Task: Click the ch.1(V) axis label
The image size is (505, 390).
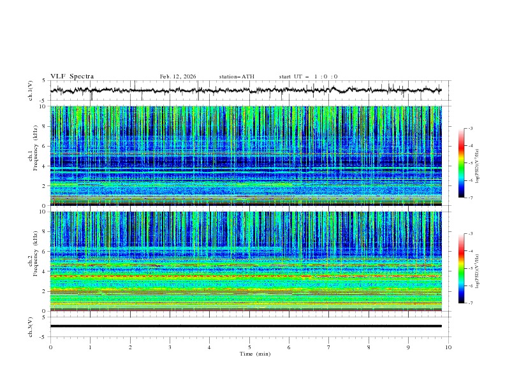Action: tap(31, 90)
